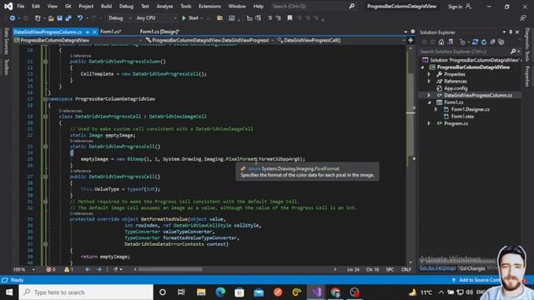534x300 pixels.
Task: Expand the References node in Solution Explorer
Action: tap(429, 82)
